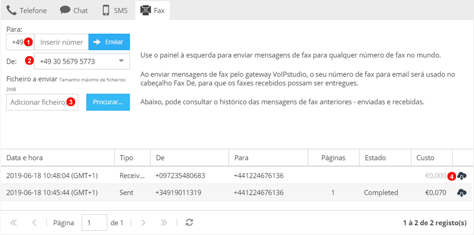Go to next page of records
474x235 pixels.
tap(144, 222)
